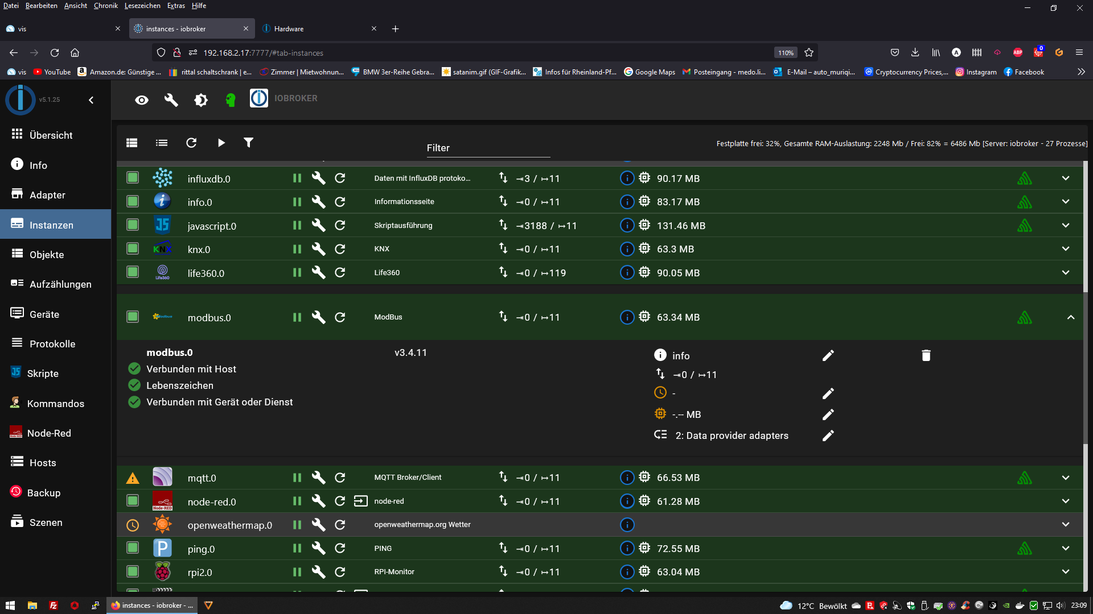
Task: Expand the mqtt.0 instance row
Action: [x=1065, y=478]
